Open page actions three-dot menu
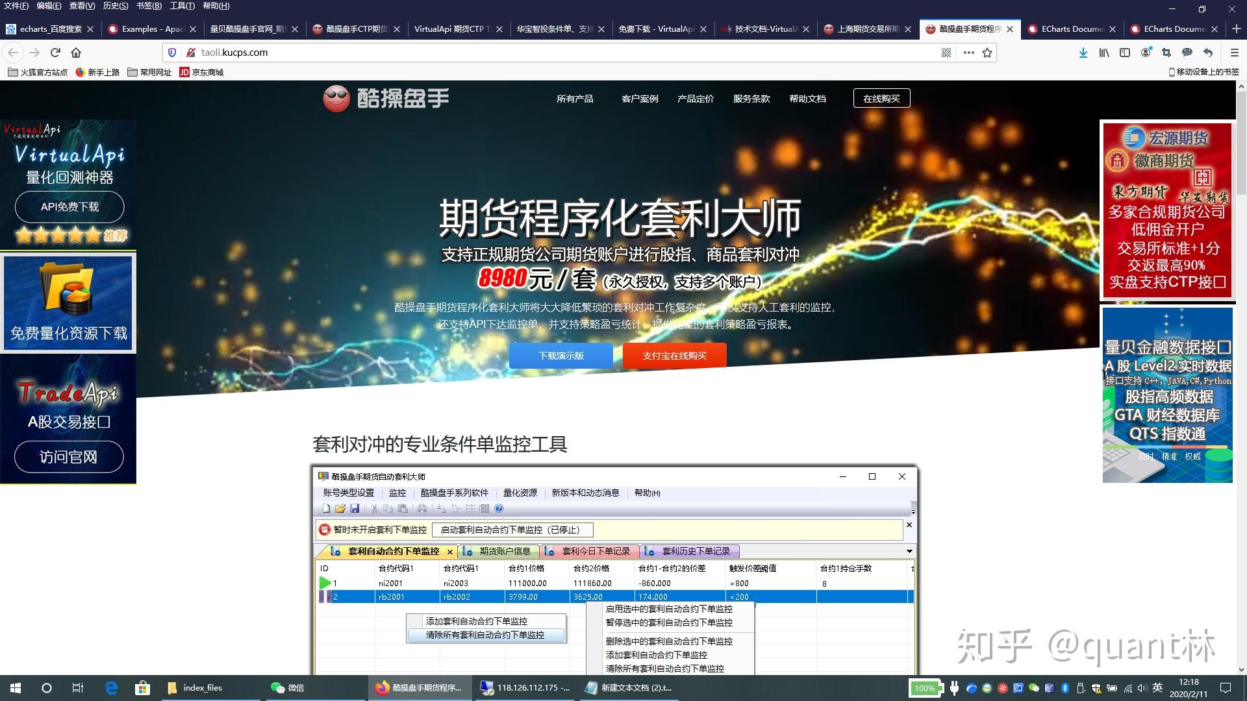Screen dimensions: 1247x701 pyautogui.click(x=968, y=53)
